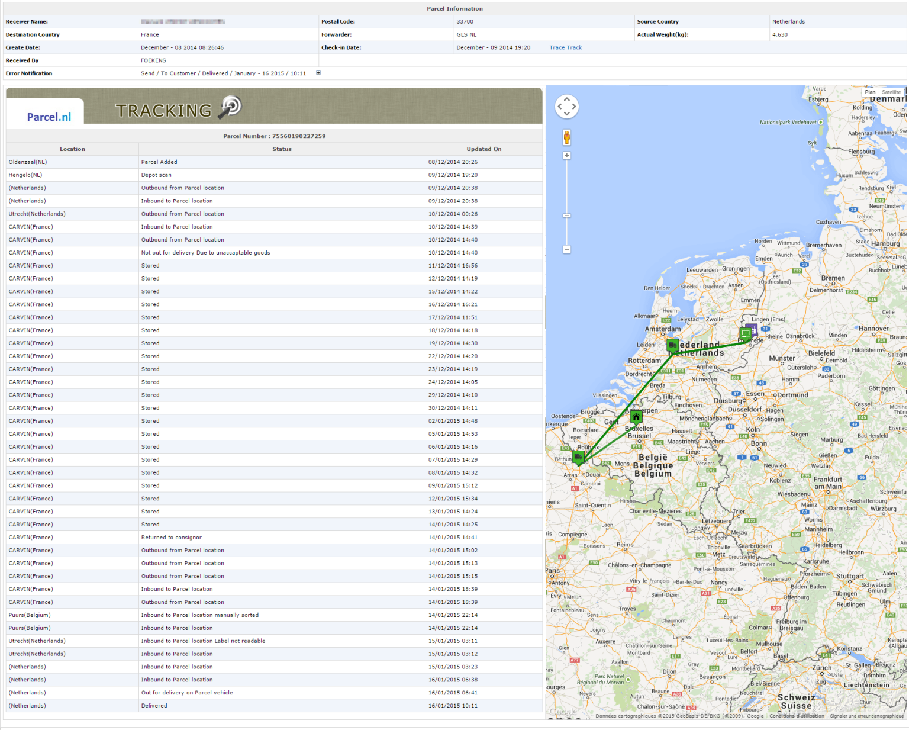This screenshot has height=730, width=909.
Task: Select 'Out for delivery on Parcel vehicle' cell
Action: [x=282, y=693]
